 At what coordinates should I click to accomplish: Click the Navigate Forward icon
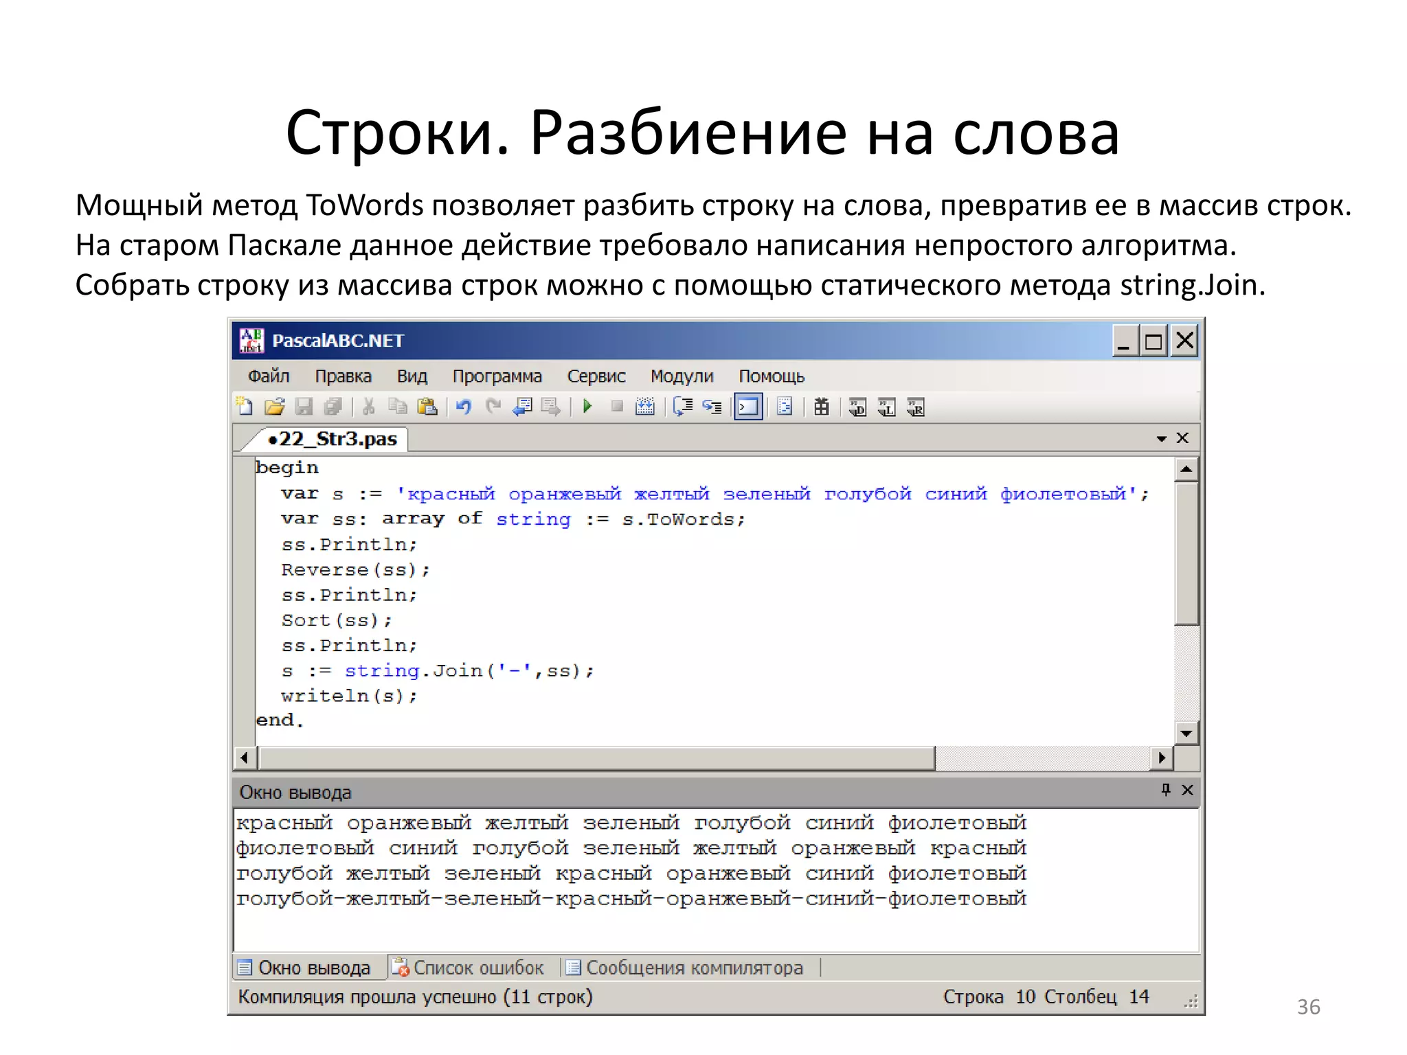551,407
